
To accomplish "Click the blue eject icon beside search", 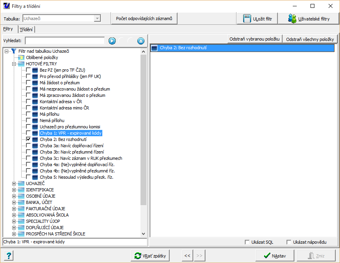I will click(140, 41).
